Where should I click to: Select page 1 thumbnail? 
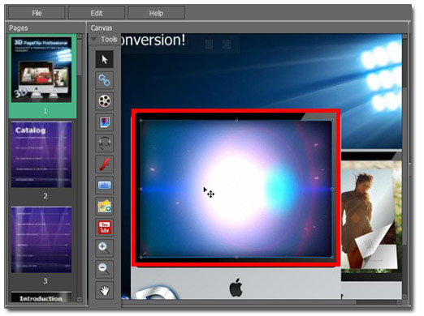pos(41,70)
